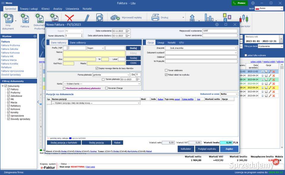Viewport: 285px width, 175px height.
Task: Switch to Dane odbiorcy tab
Action: (x=78, y=43)
